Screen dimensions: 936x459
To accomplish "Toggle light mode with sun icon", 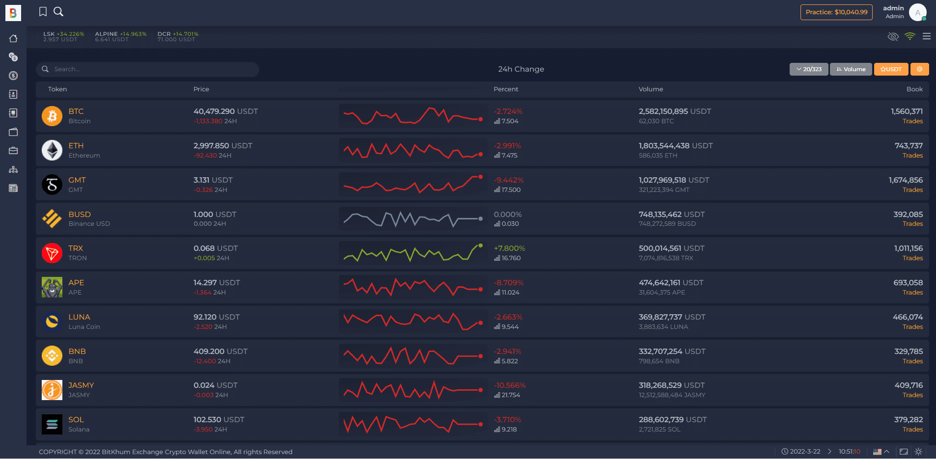I will click(x=918, y=452).
